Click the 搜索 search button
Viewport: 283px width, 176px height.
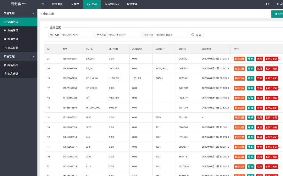pos(196,35)
